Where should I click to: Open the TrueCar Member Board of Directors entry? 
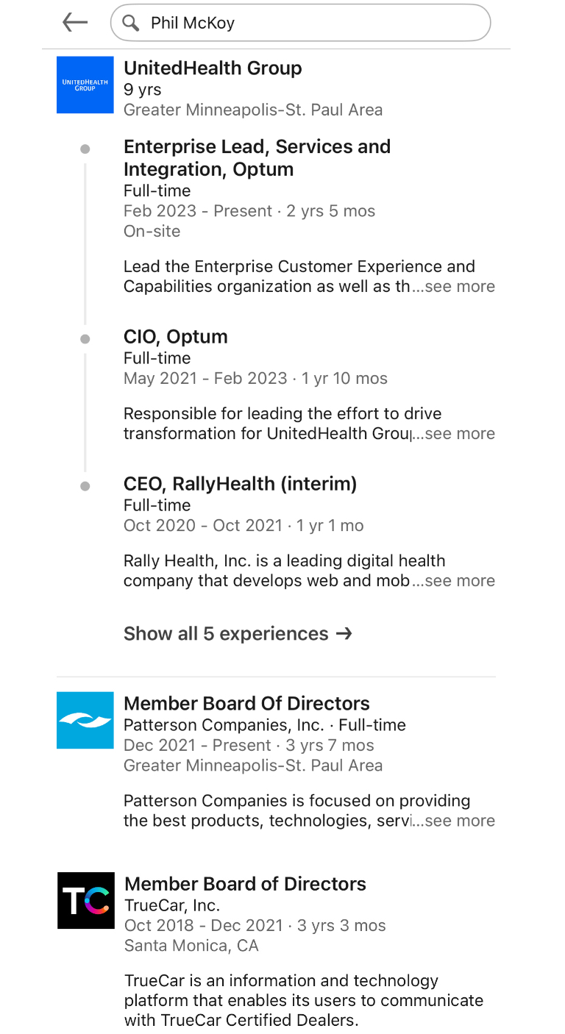(x=245, y=883)
